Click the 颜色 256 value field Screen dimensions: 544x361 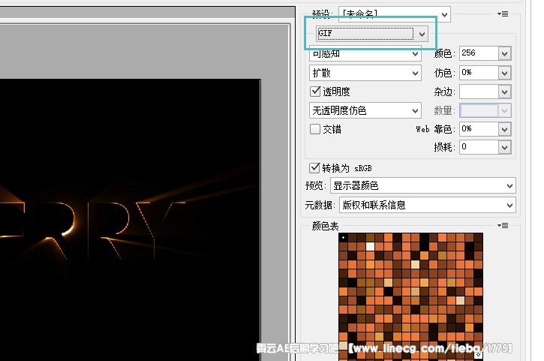(x=479, y=53)
